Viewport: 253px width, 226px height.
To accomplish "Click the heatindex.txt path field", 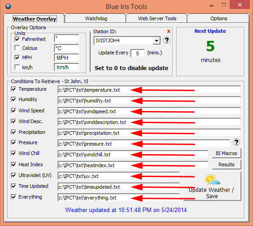I will [133, 165].
